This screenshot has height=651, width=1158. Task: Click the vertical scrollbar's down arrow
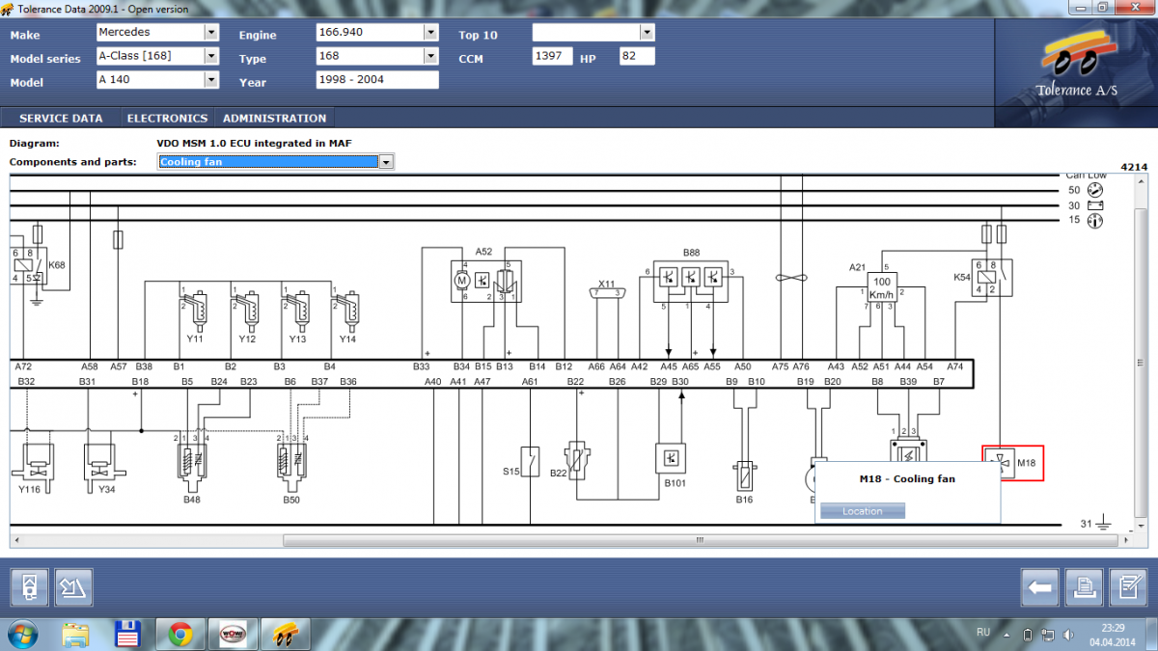click(x=1141, y=529)
